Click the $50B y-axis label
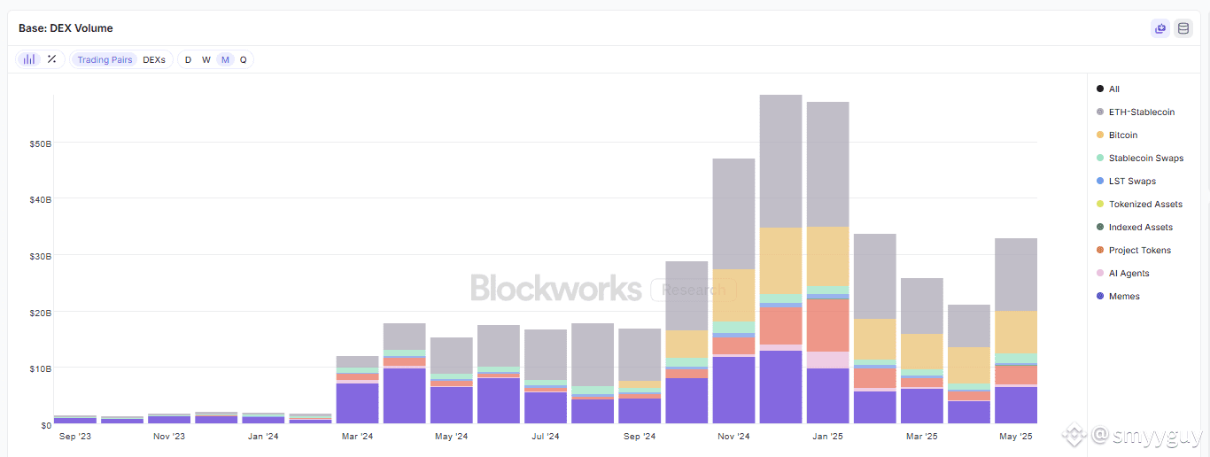Screen dimensions: 1210x457 41,143
